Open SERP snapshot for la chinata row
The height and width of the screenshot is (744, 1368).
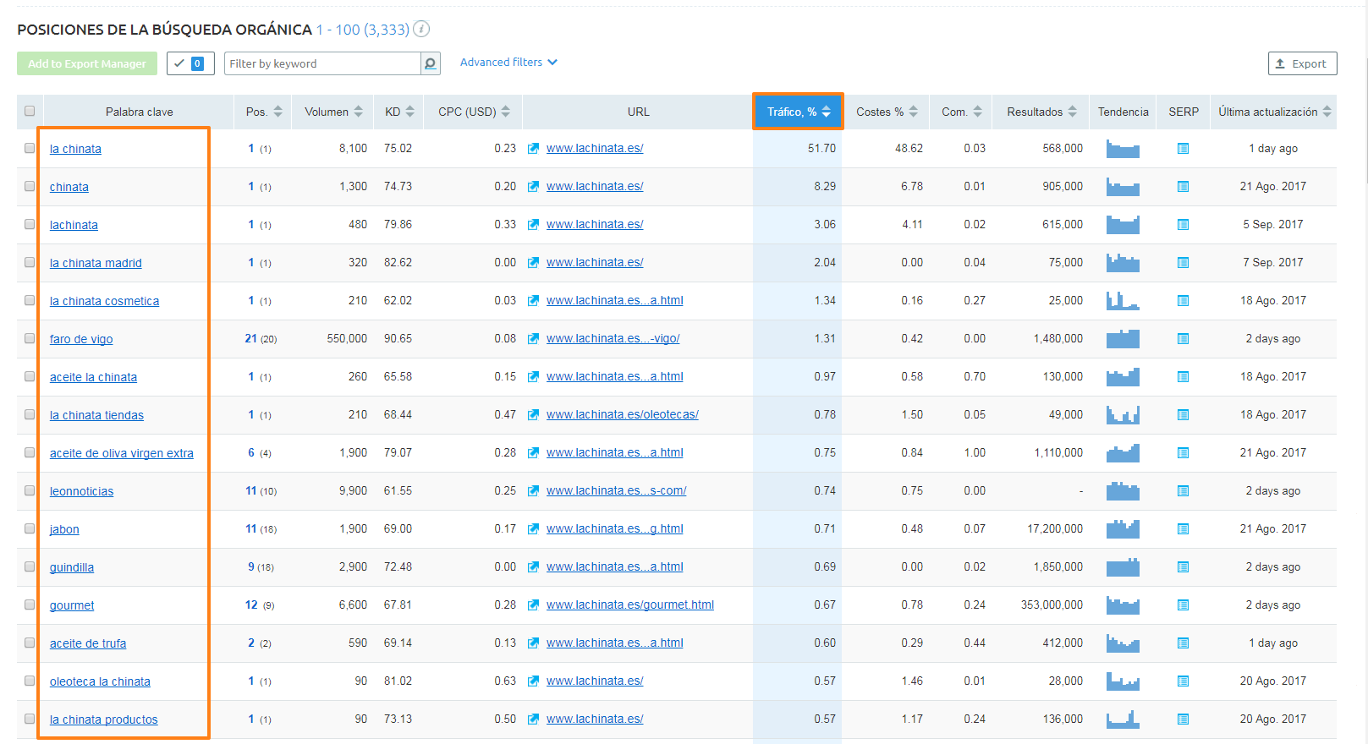pos(1184,149)
